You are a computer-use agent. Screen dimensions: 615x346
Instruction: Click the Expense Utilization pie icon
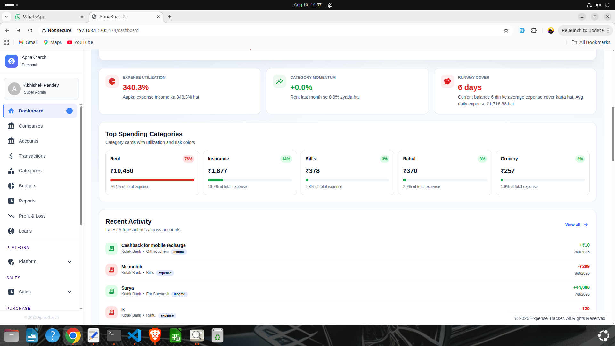(x=112, y=81)
